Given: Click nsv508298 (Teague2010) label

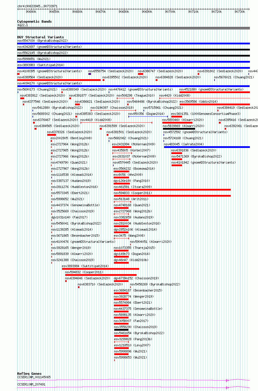Looking at the screenshot, I should coord(136,95).
